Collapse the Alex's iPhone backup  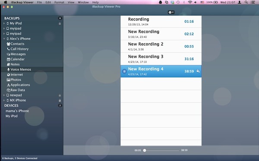4,39
